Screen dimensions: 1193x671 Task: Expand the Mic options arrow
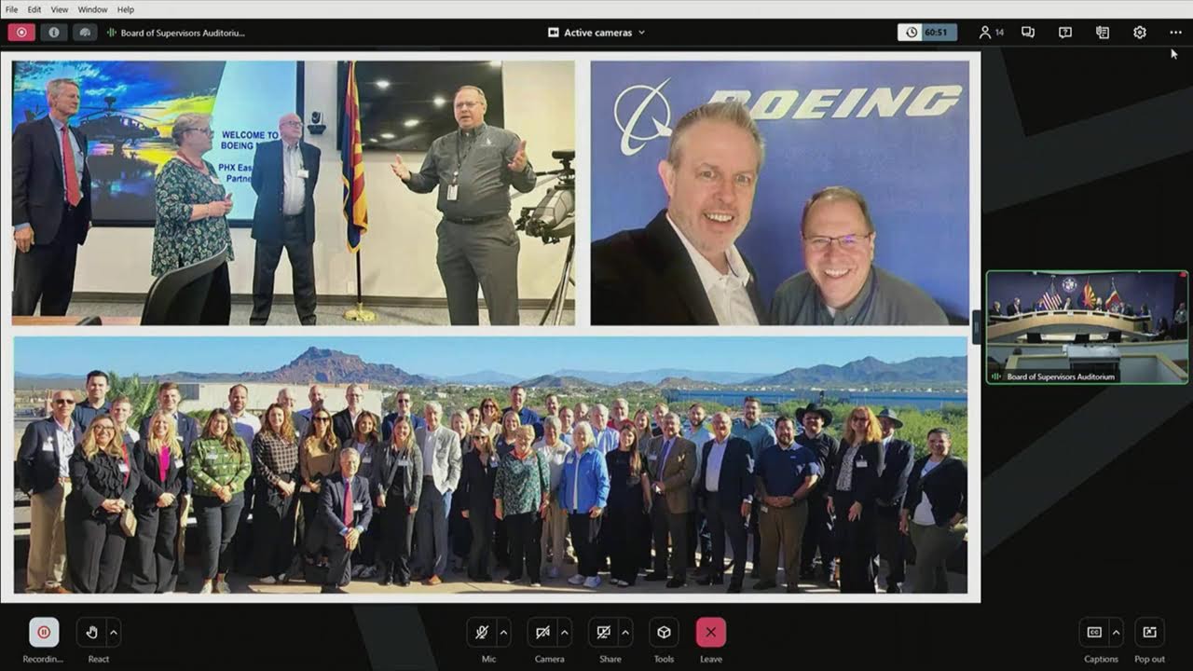pos(504,632)
